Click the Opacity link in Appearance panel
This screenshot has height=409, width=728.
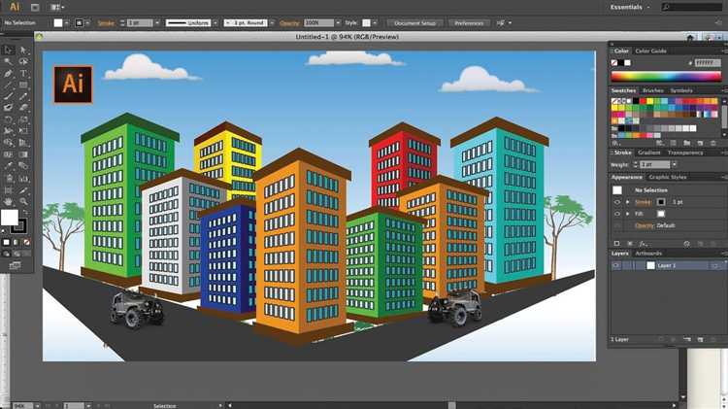pos(645,225)
